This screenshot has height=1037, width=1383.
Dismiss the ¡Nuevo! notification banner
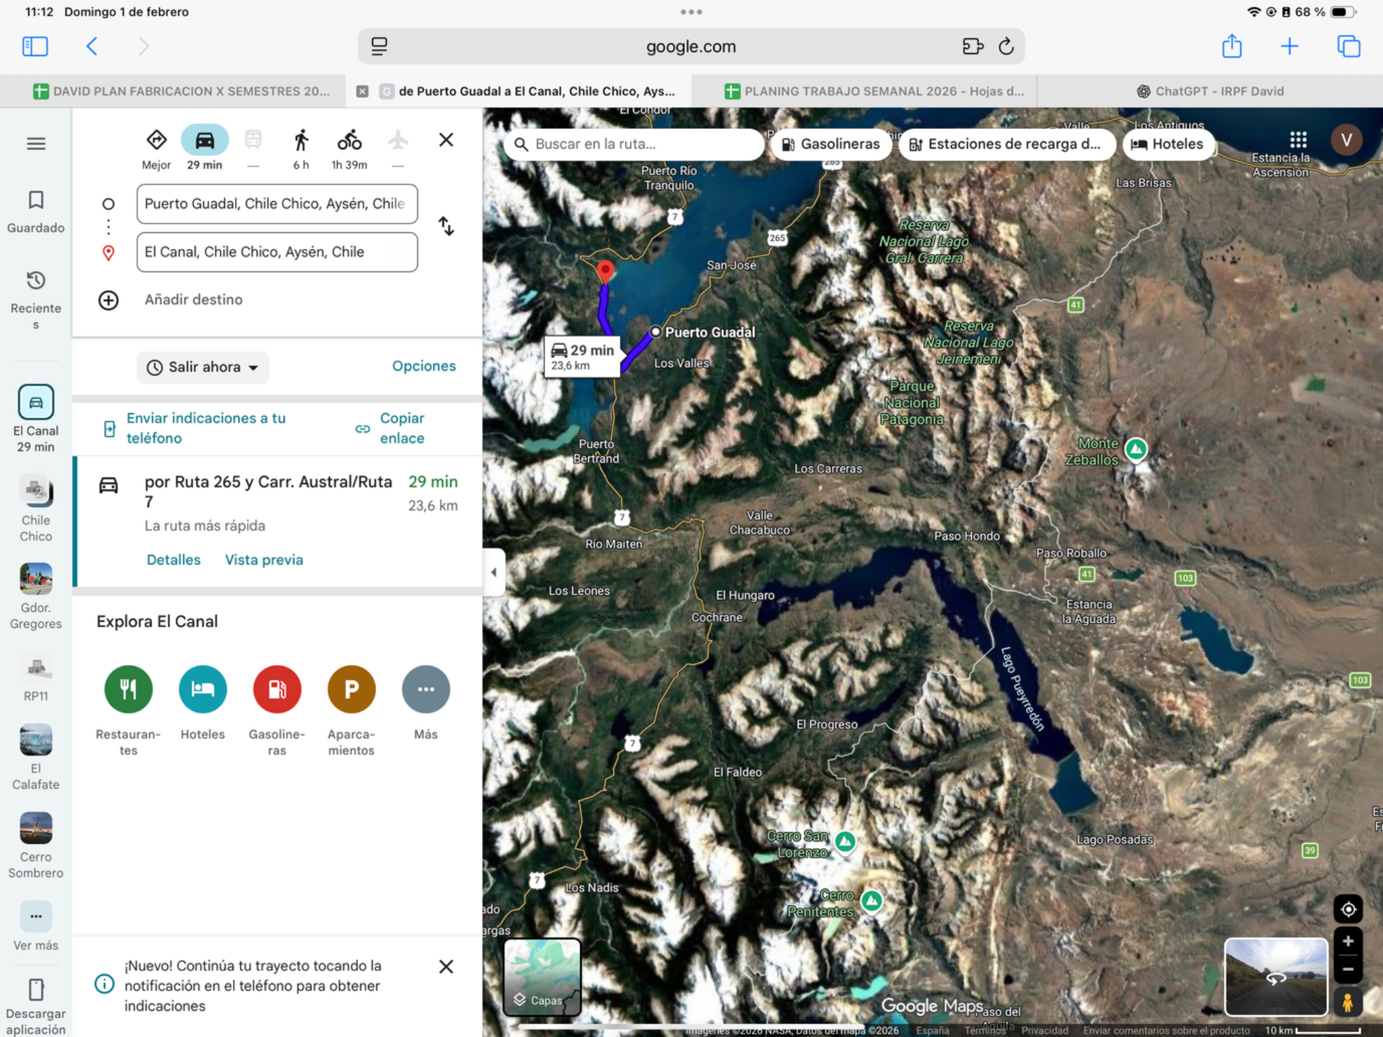[x=446, y=967]
